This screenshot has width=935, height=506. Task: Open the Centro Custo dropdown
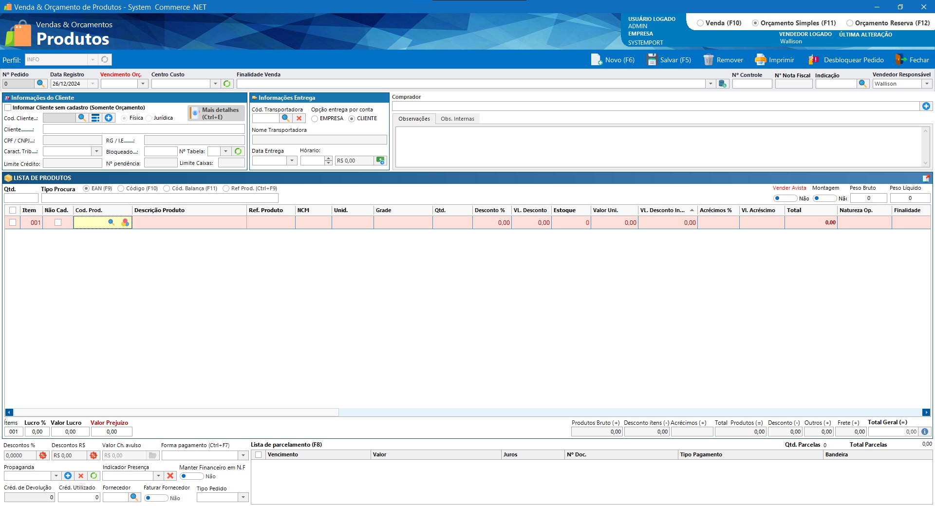(215, 84)
